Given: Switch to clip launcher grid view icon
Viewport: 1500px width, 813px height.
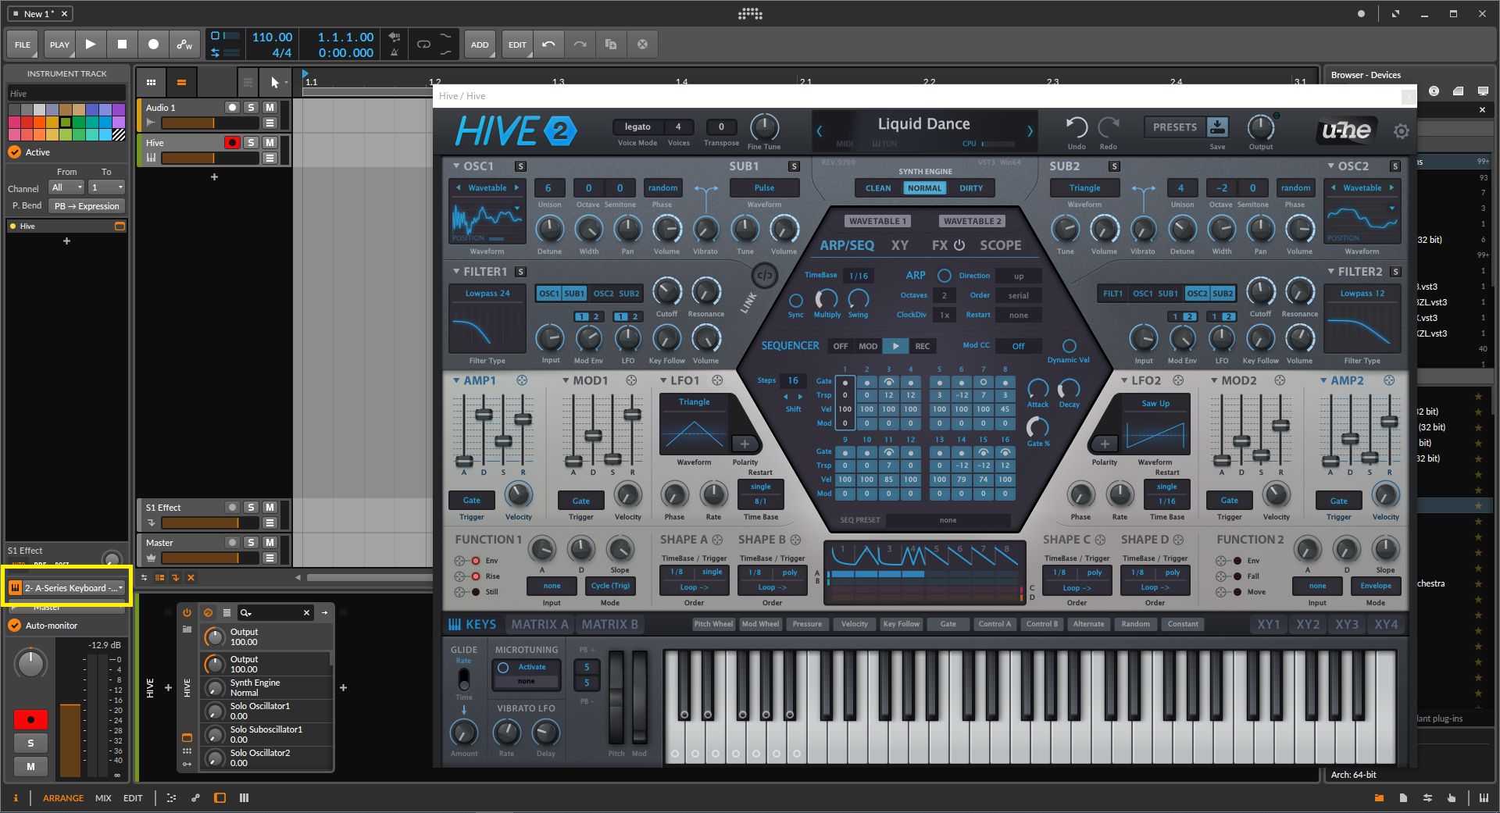Looking at the screenshot, I should point(151,82).
